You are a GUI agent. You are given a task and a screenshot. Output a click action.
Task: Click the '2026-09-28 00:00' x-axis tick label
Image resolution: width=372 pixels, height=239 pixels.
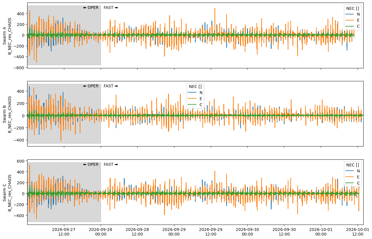click(100, 232)
